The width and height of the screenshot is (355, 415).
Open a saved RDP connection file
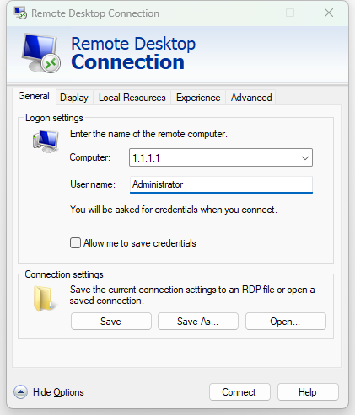pos(286,322)
